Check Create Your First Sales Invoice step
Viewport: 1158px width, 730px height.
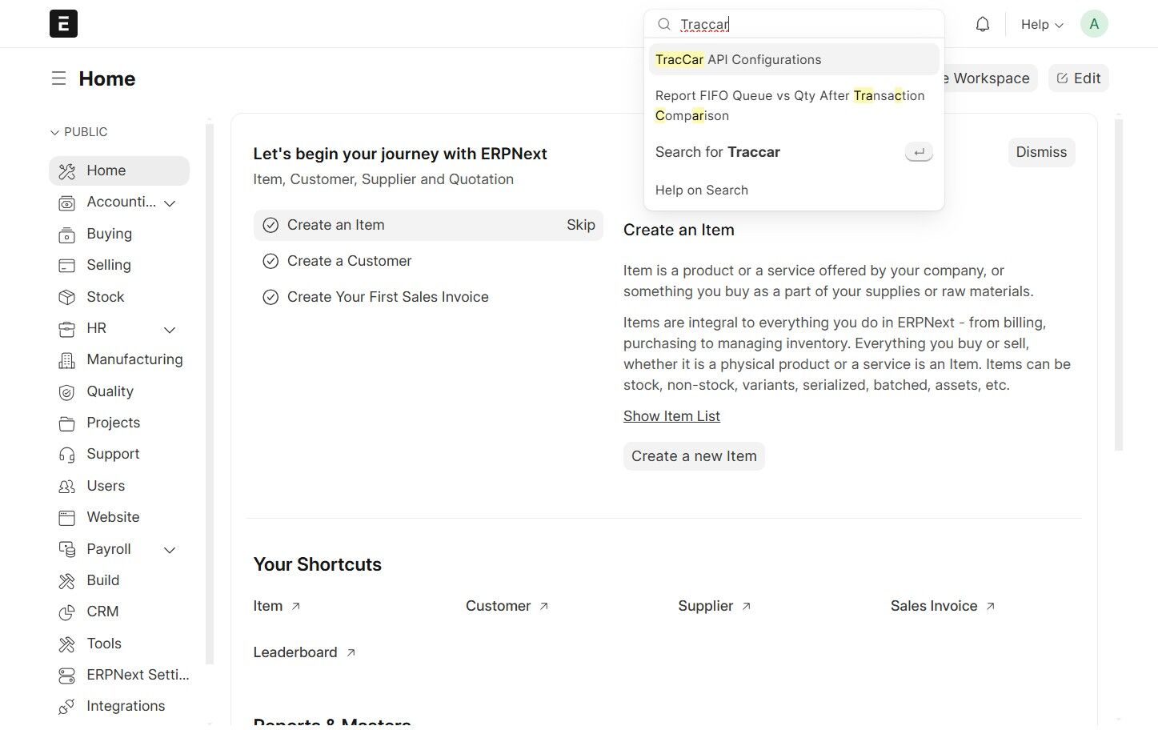(x=271, y=297)
